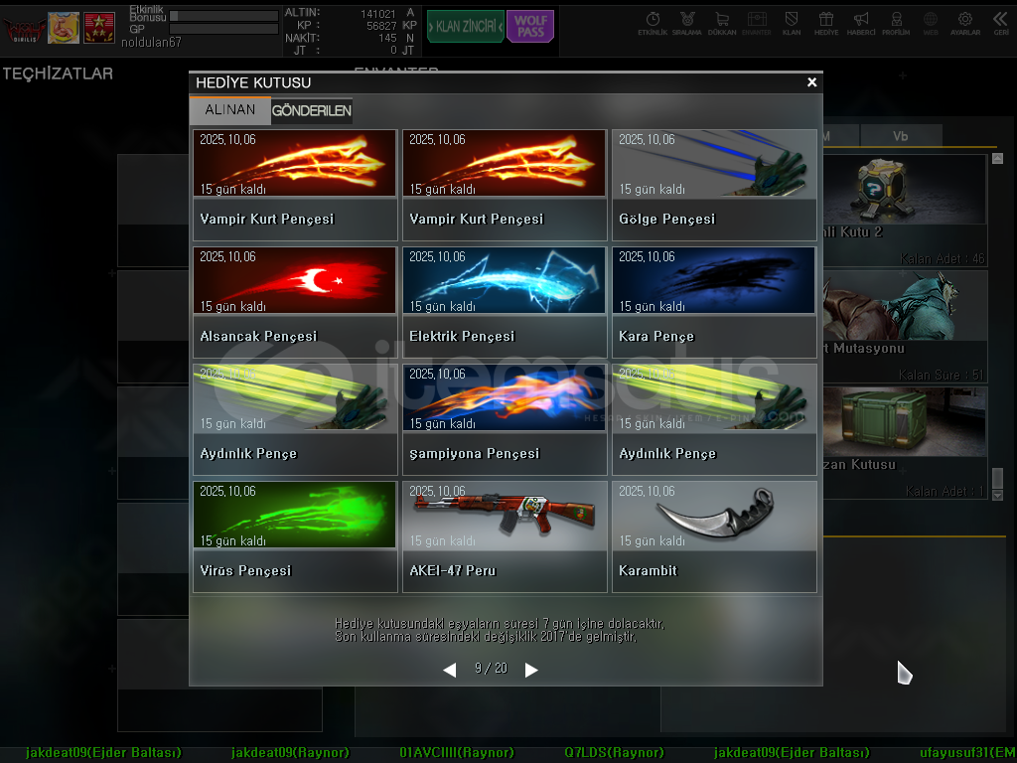
Task: Click the Wolfteam logo icon
Action: [25, 29]
